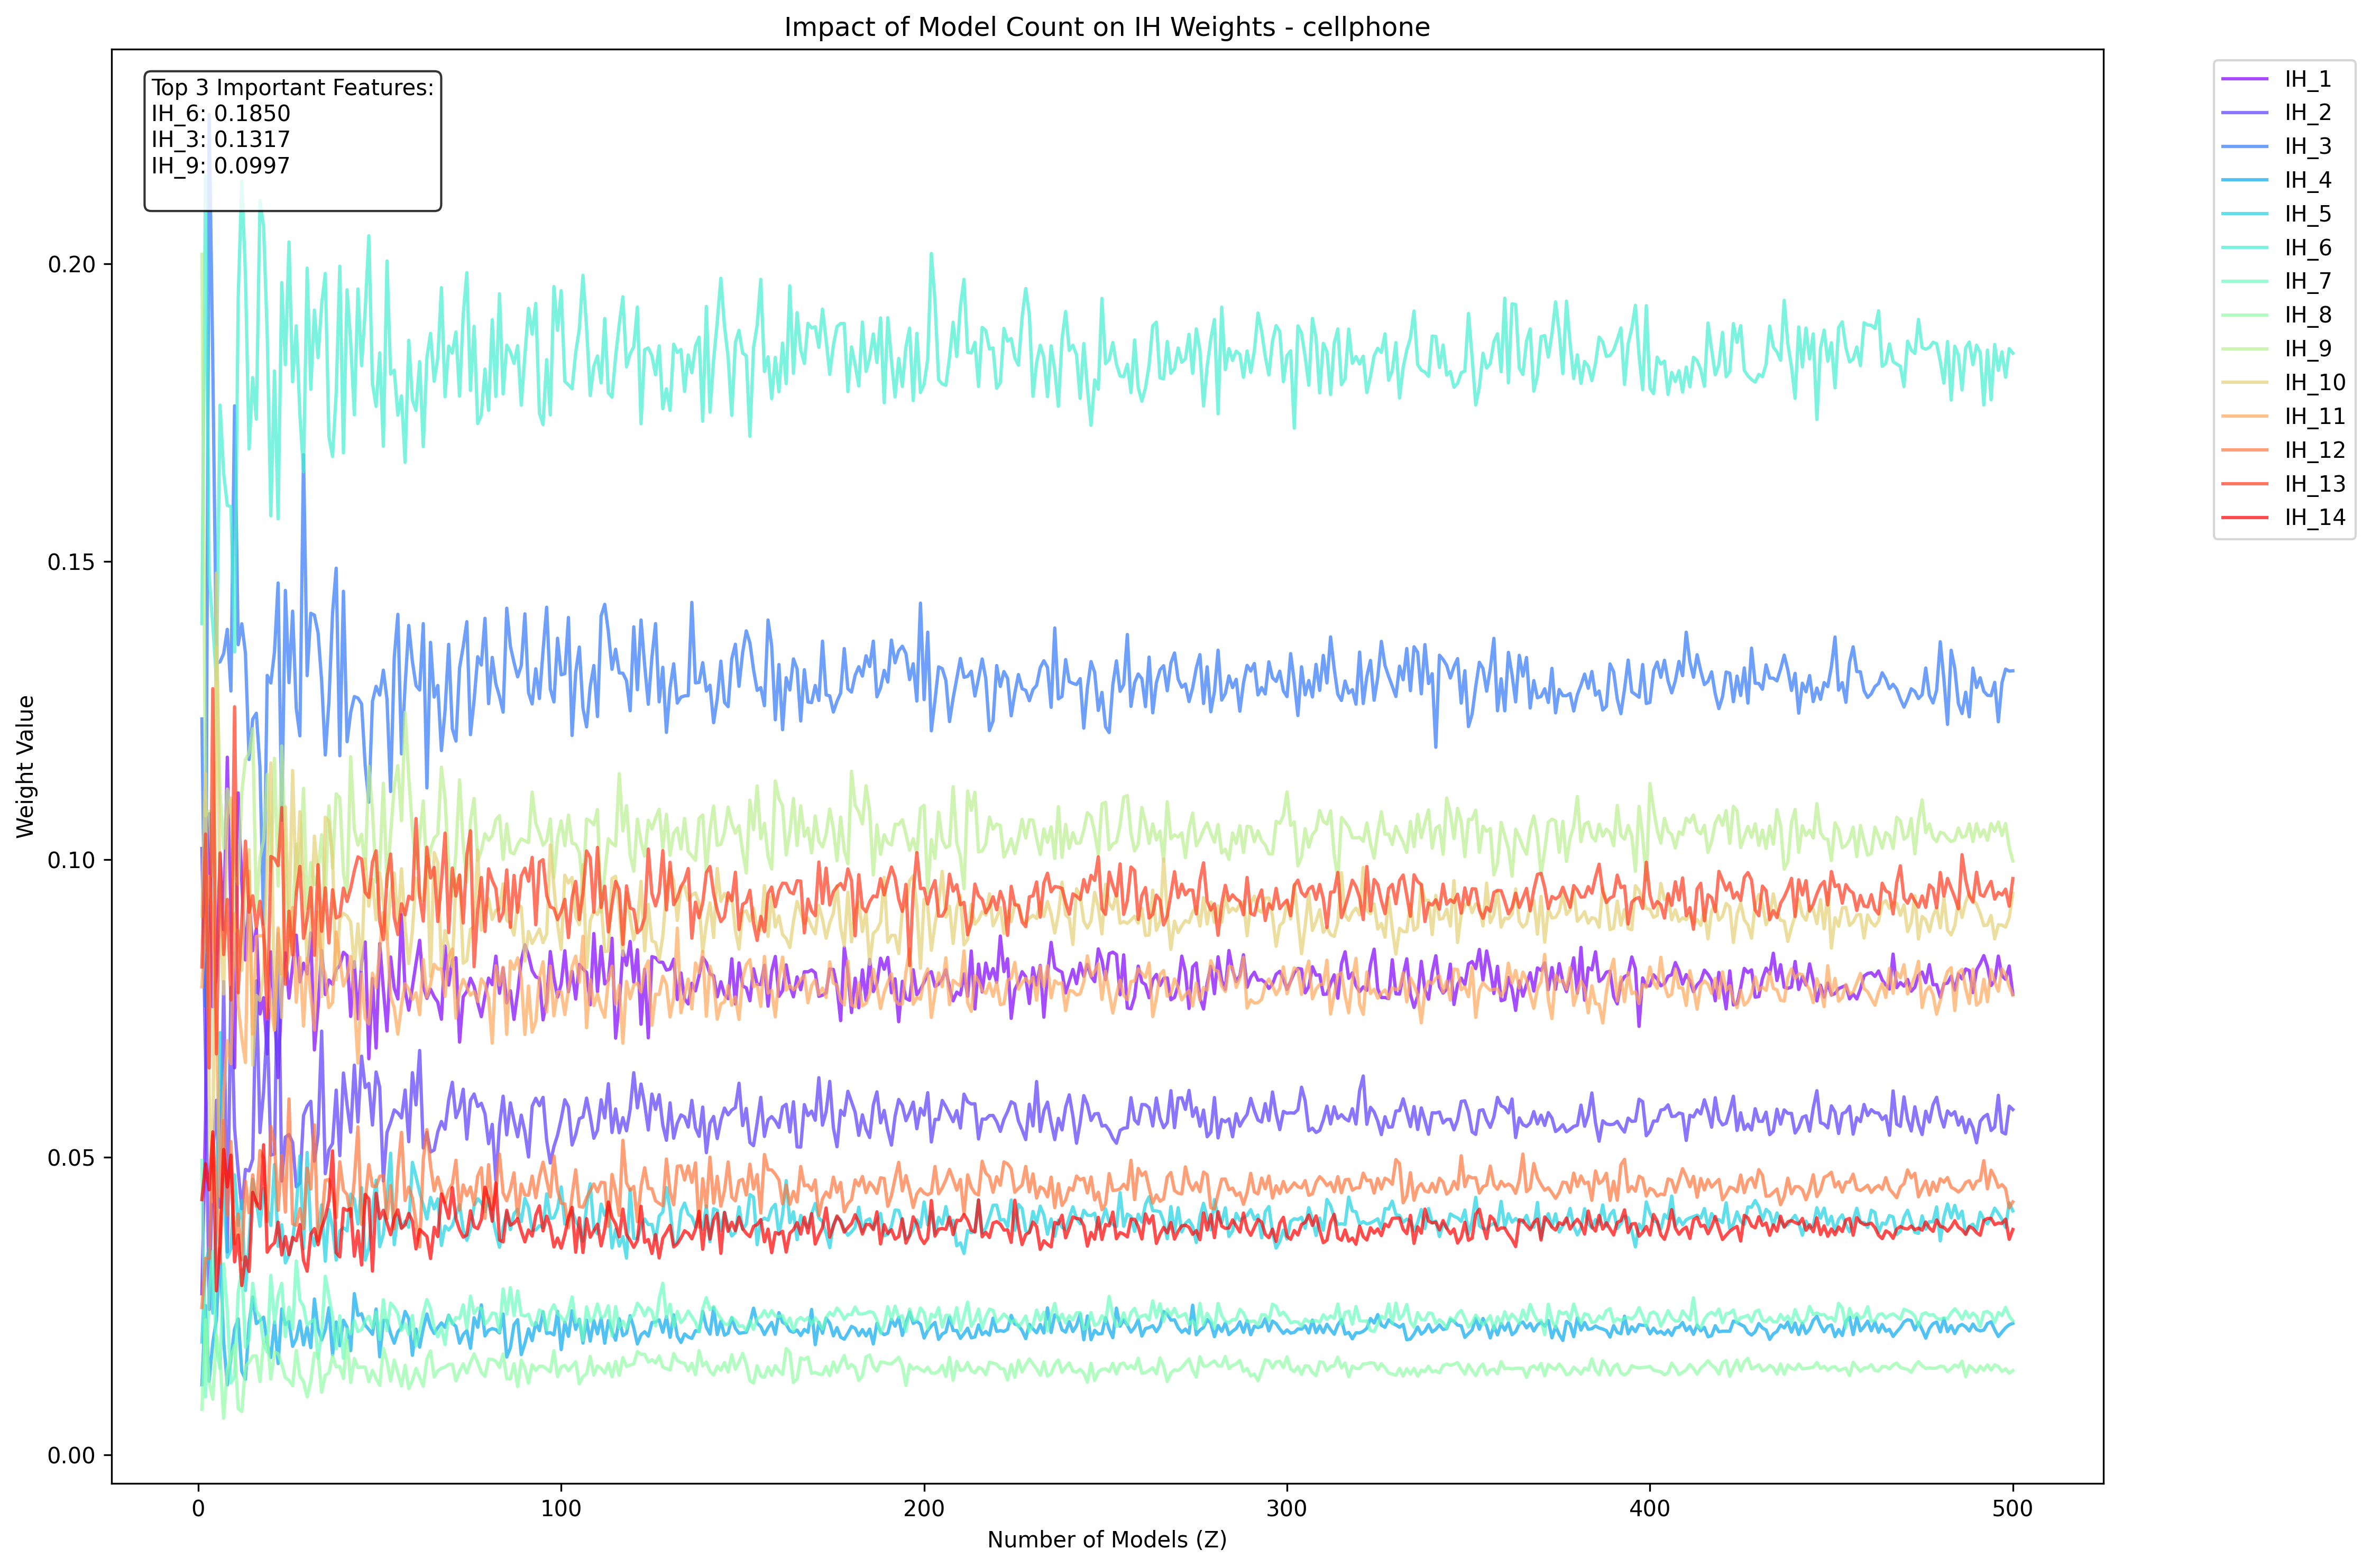Click the 'Weight Value' y-axis label
The image size is (2371, 1568).
(26, 766)
